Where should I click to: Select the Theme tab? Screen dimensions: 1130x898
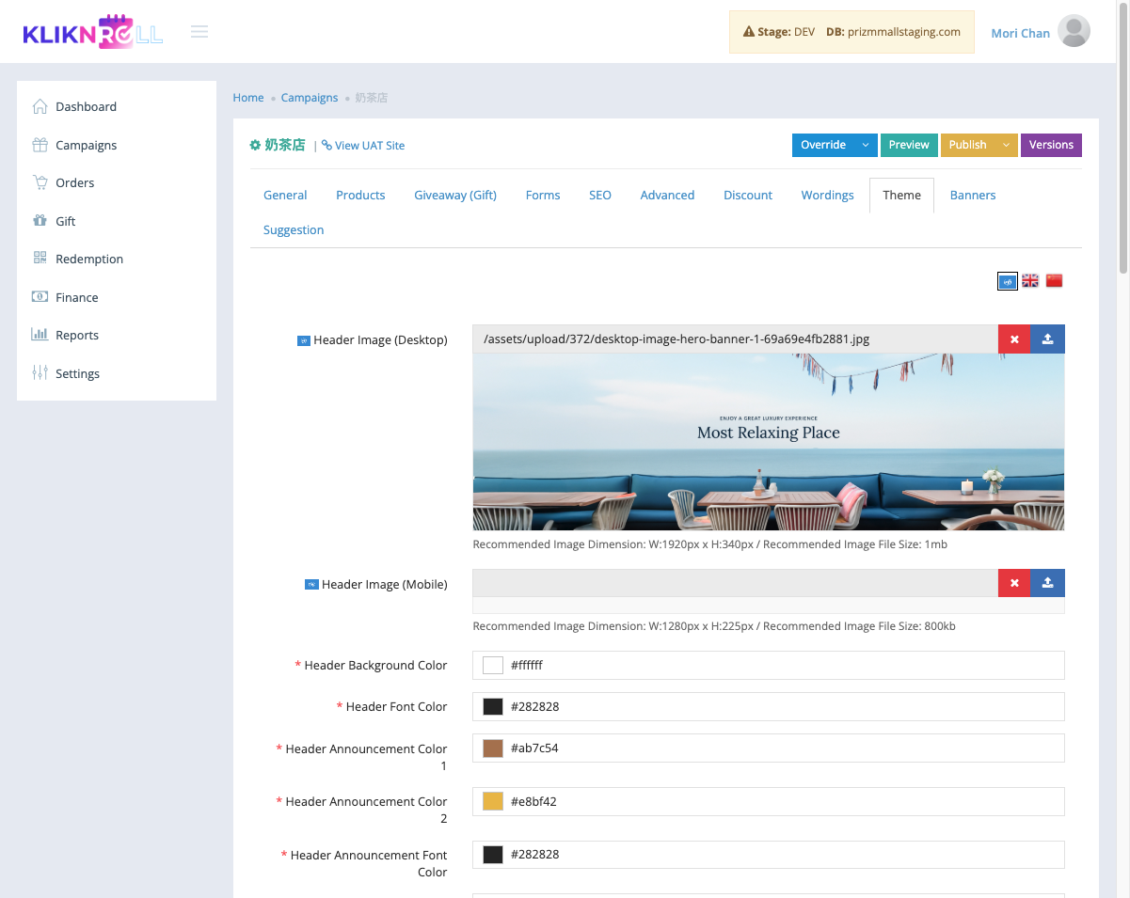coord(901,196)
